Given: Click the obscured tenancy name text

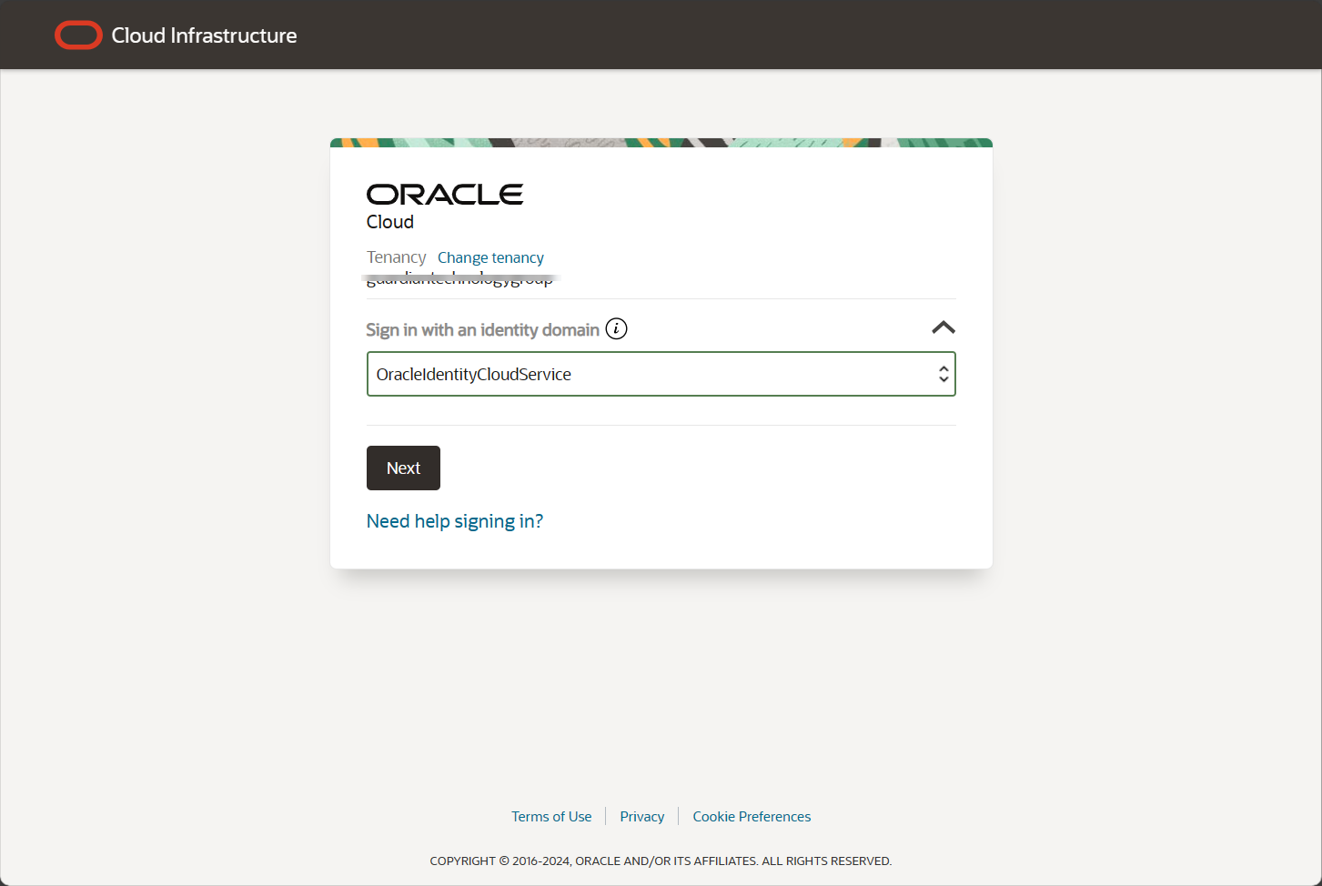Looking at the screenshot, I should tap(459, 278).
